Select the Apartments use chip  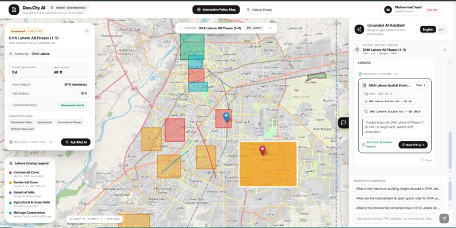45,122
